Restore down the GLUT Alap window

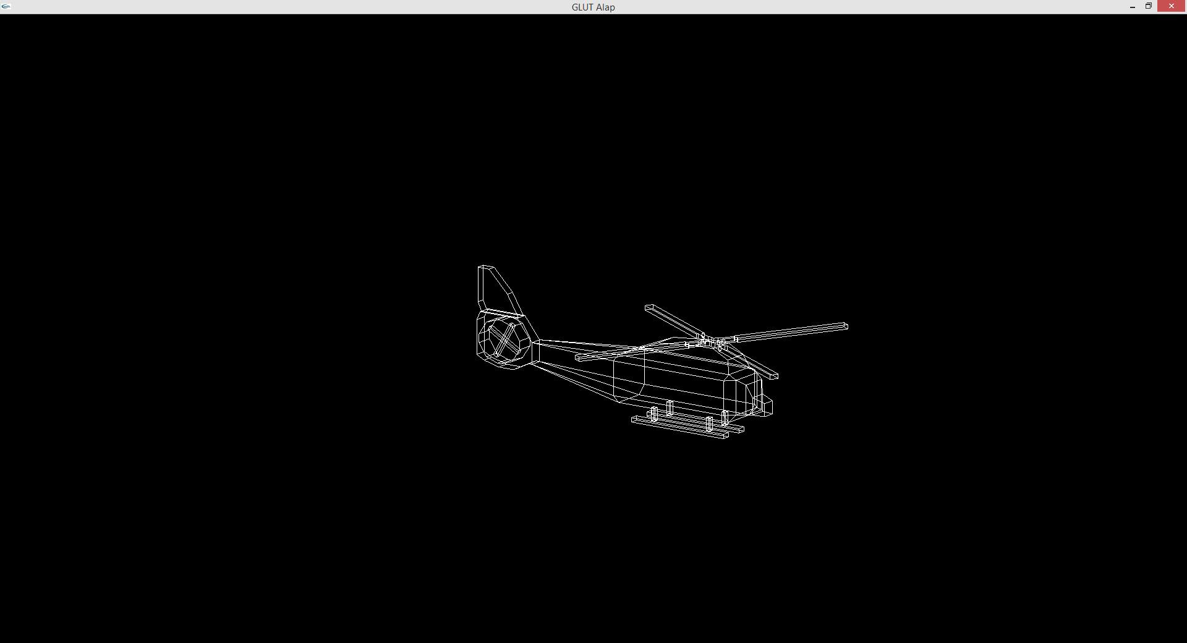pyautogui.click(x=1148, y=6)
